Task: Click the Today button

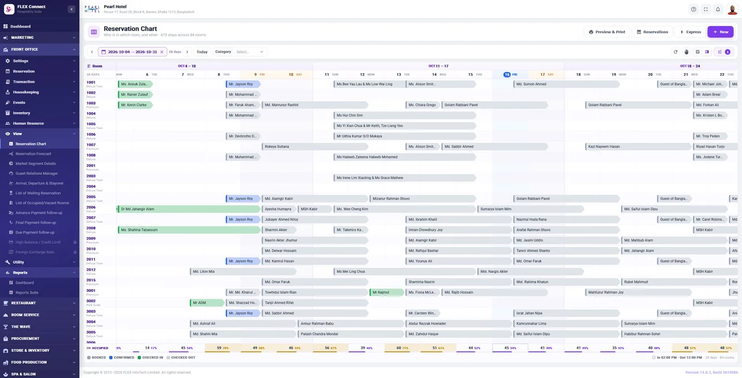Action: [202, 52]
